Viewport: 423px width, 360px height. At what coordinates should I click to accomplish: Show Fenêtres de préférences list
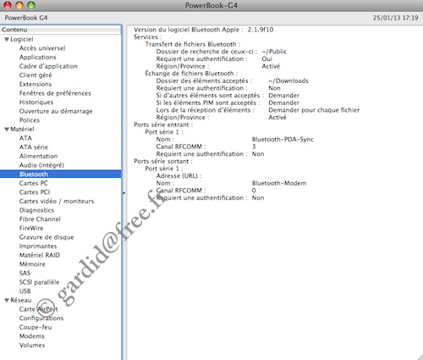pos(55,93)
